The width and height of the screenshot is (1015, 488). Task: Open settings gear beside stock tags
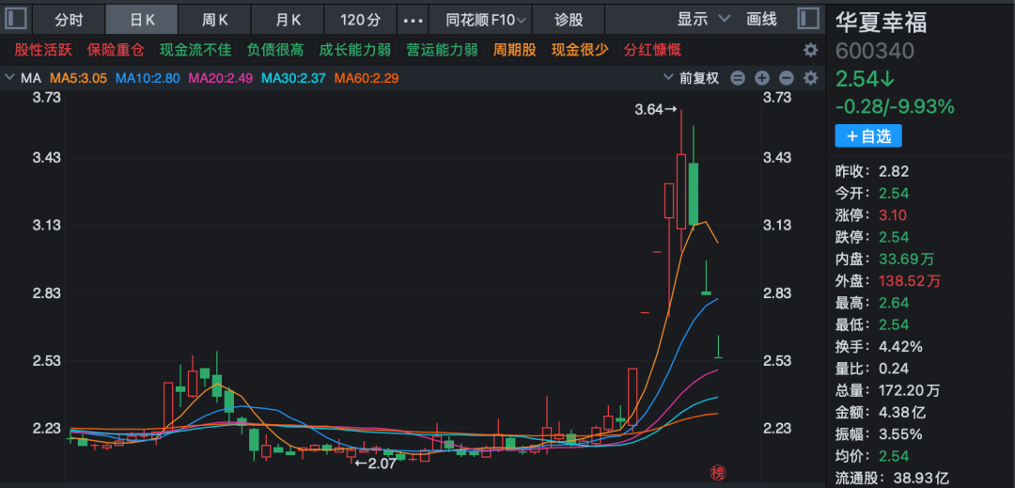[x=810, y=50]
